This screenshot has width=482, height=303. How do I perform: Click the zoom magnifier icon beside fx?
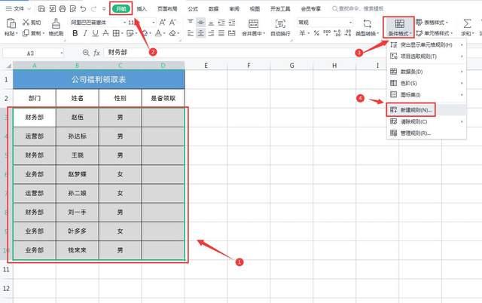pos(86,53)
